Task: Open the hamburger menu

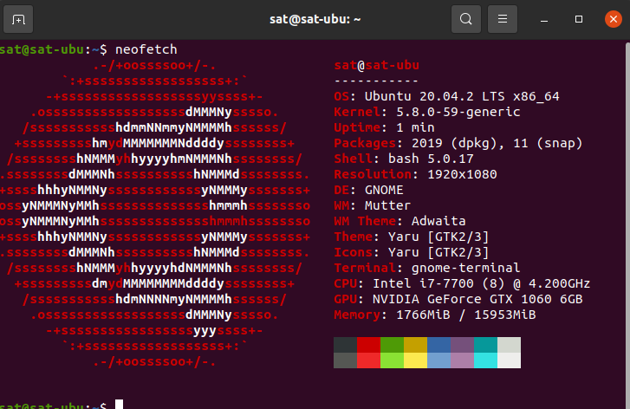Action: click(x=503, y=19)
